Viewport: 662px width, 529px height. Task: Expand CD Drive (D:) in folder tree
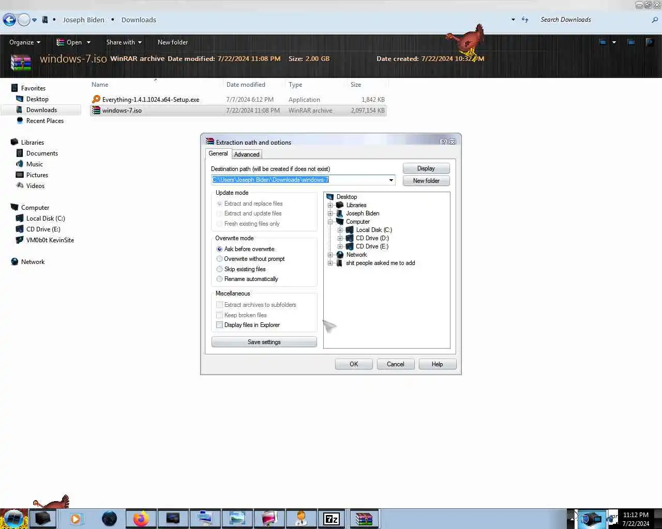pos(340,238)
